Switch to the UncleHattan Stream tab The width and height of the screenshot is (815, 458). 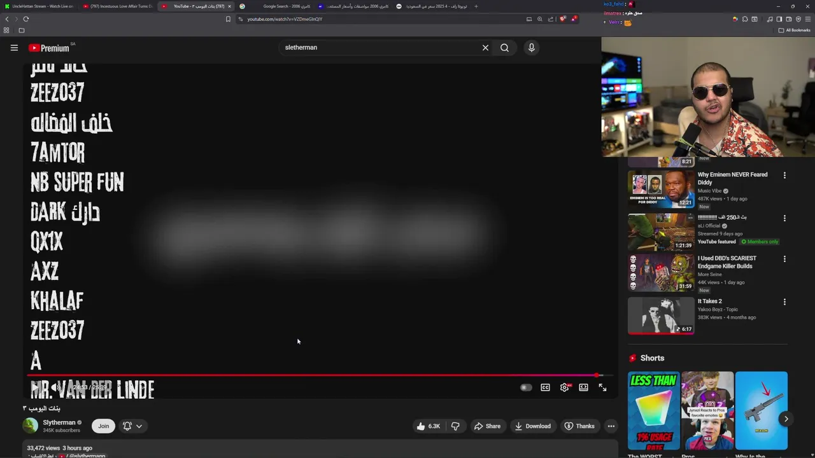coord(39,6)
